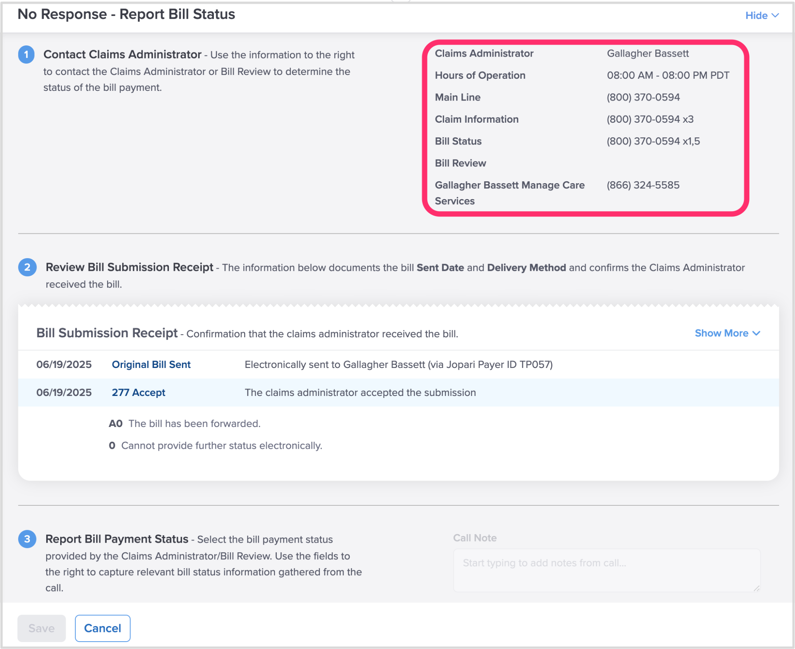Click the step 2 circle icon

(x=27, y=267)
